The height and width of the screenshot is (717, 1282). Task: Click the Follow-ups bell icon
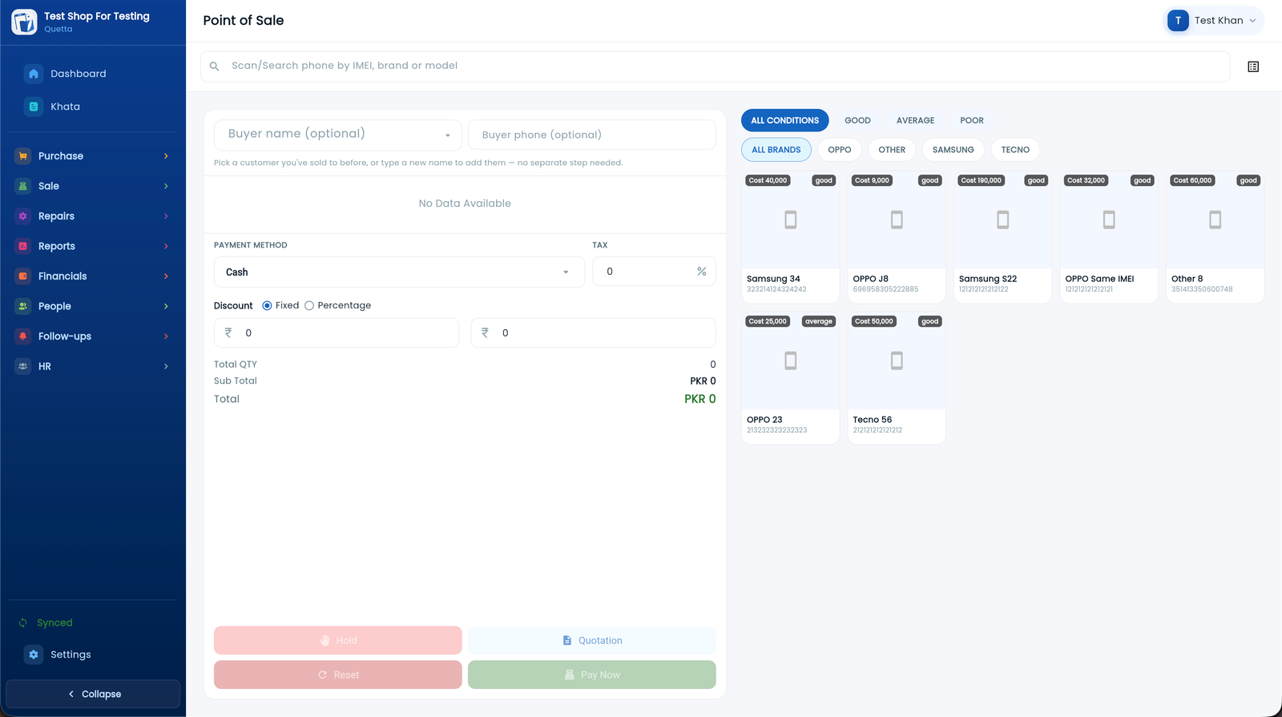(22, 336)
